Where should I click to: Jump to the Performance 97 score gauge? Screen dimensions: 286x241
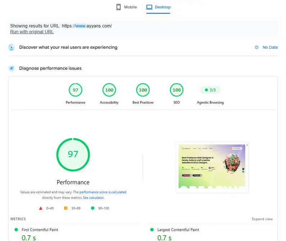[76, 90]
